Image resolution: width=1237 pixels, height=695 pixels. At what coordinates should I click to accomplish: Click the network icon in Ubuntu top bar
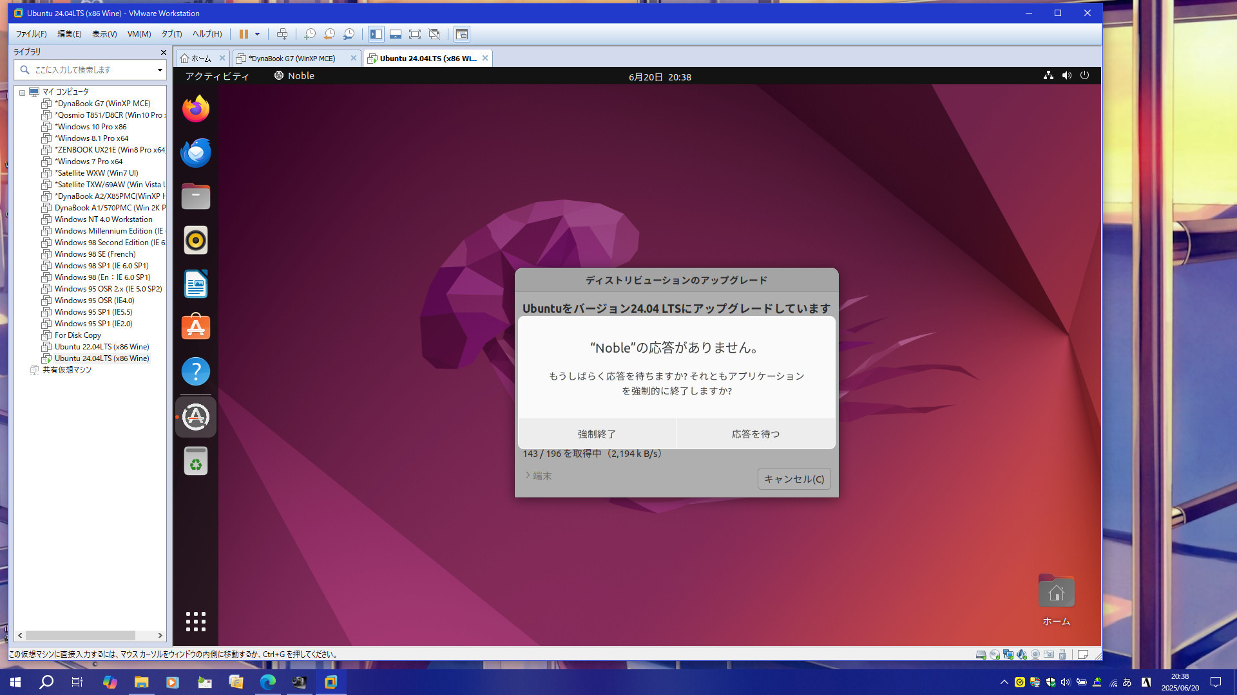point(1048,75)
